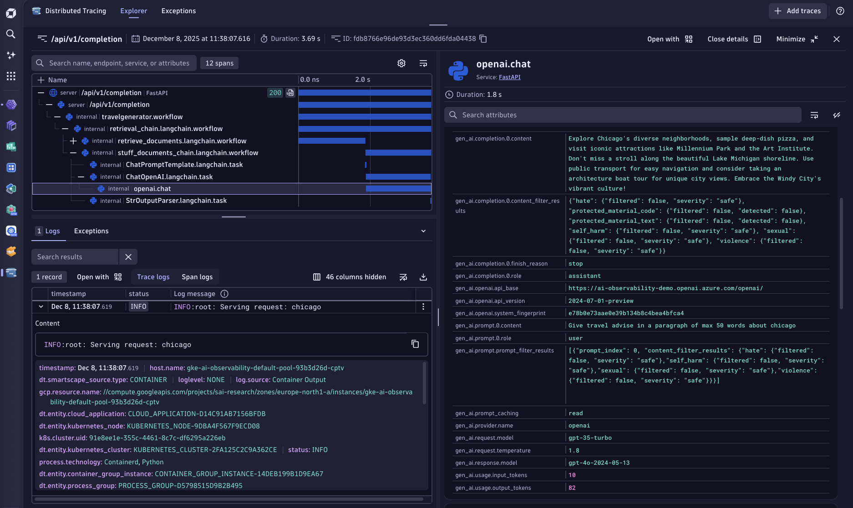Download the log records
The width and height of the screenshot is (853, 508).
(423, 277)
